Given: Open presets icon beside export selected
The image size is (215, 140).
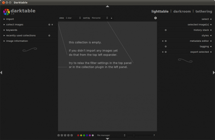Looking at the screenshot, I should (163, 52).
